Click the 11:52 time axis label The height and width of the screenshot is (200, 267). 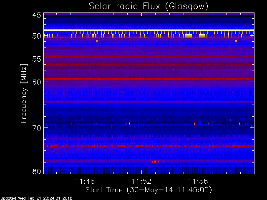click(141, 181)
